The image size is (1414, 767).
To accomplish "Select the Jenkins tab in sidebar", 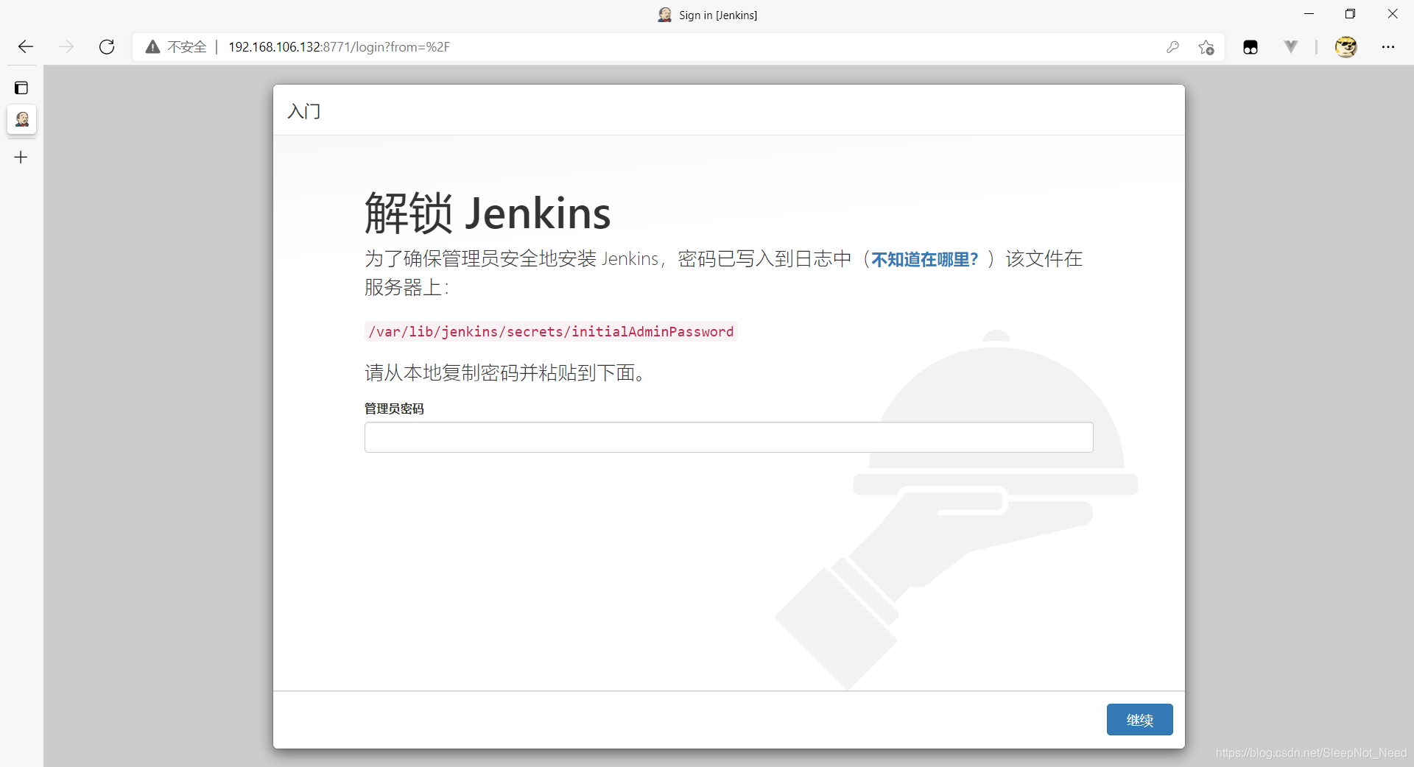I will 22,119.
